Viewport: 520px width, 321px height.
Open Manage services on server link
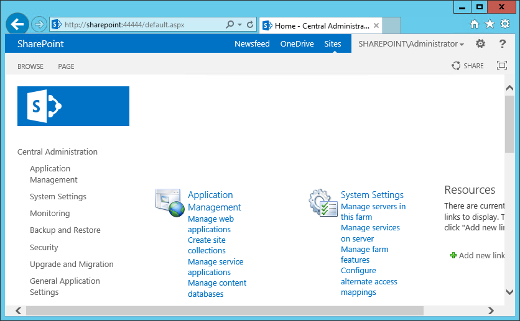click(x=370, y=233)
